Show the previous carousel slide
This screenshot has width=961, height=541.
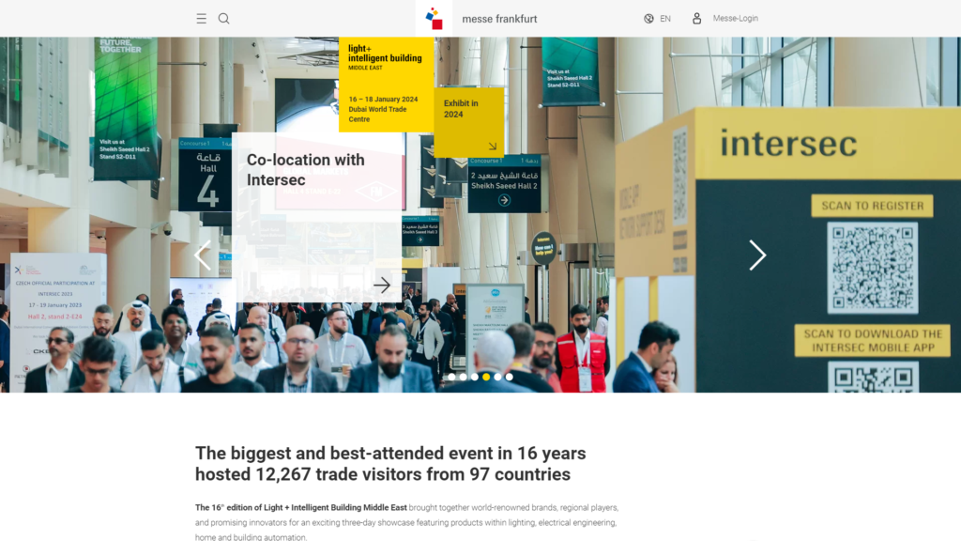(203, 255)
